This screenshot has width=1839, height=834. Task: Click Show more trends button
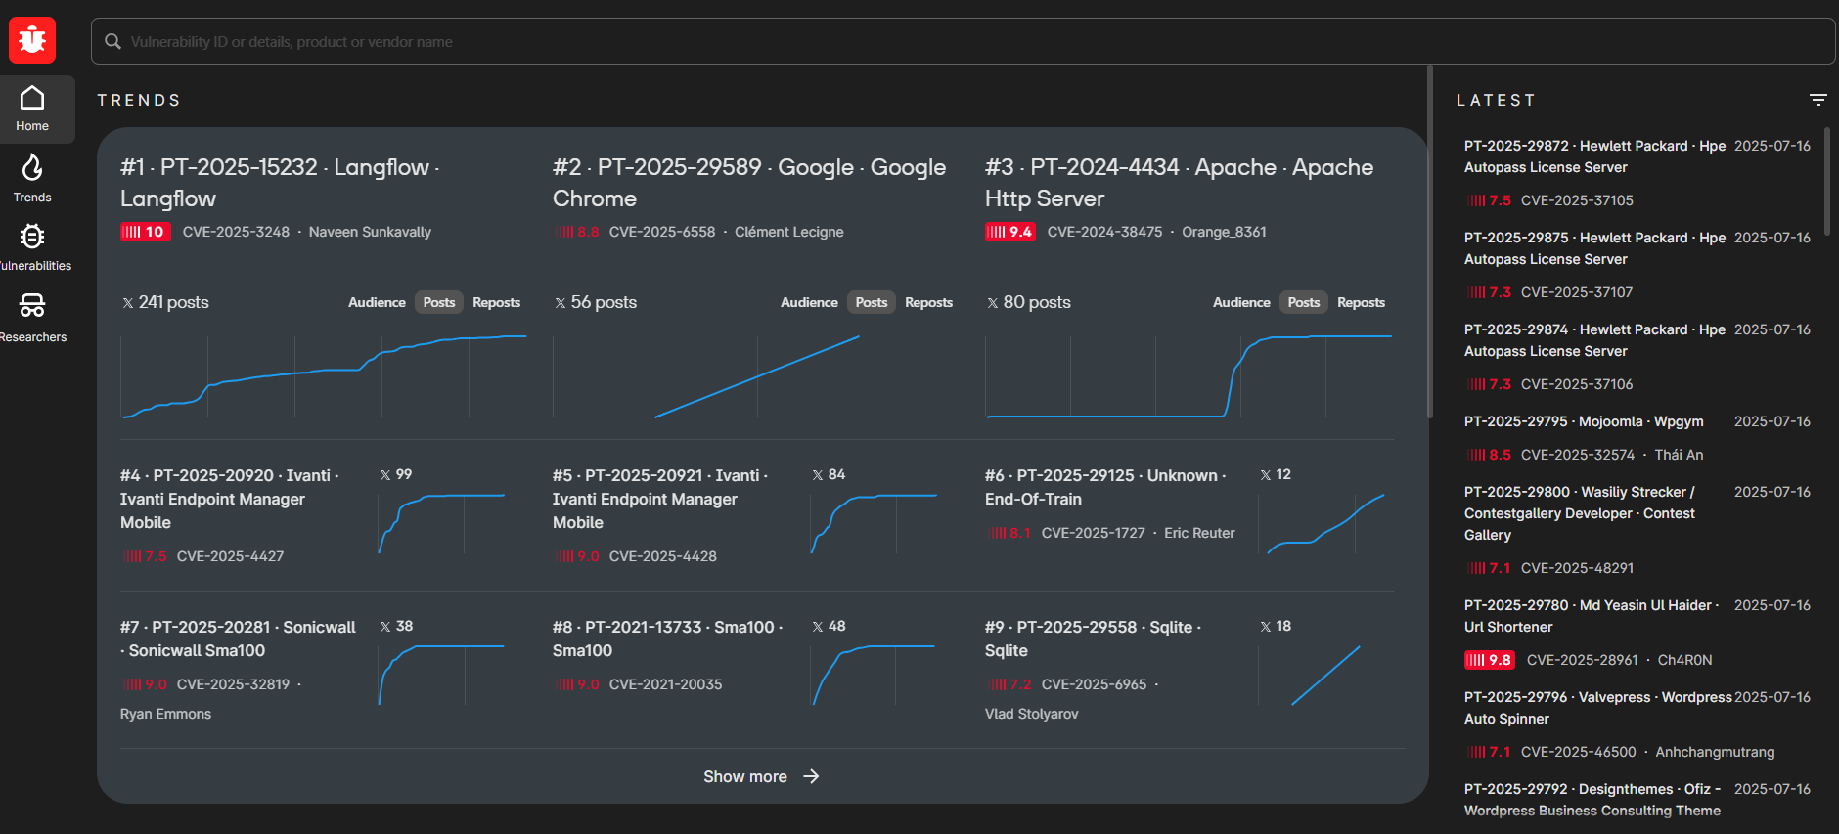(745, 776)
